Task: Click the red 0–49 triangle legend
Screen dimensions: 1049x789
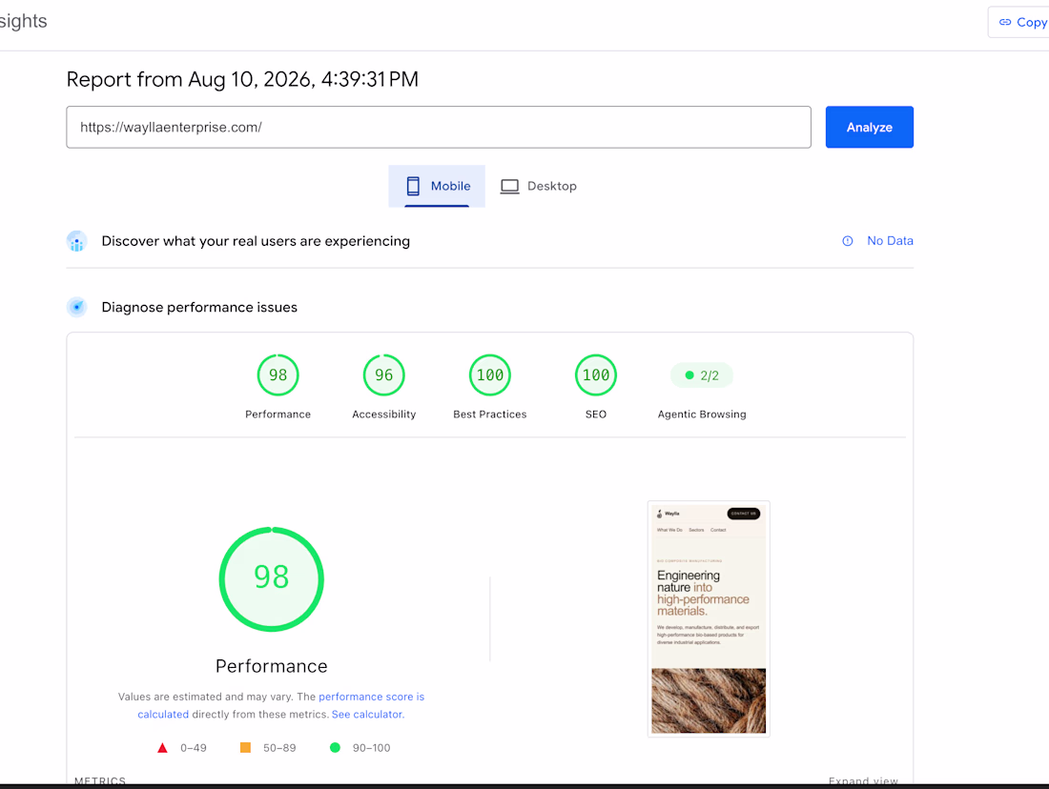Action: 162,747
